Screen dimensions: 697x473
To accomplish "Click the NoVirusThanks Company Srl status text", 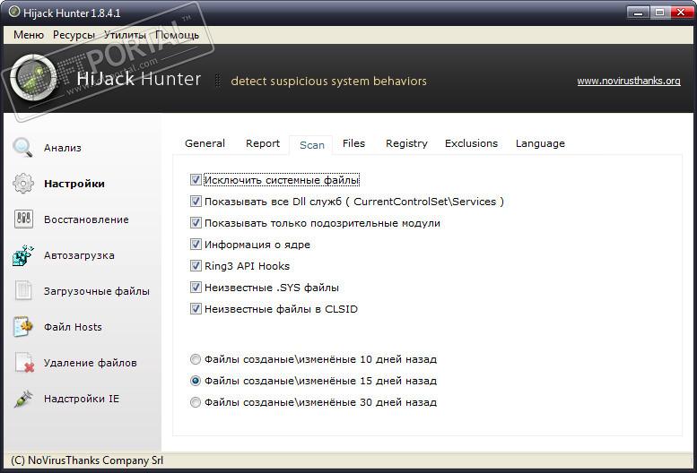I will point(87,460).
